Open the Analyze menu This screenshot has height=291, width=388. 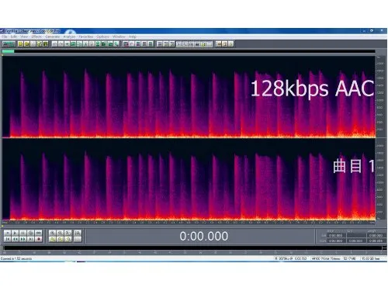[x=69, y=36]
